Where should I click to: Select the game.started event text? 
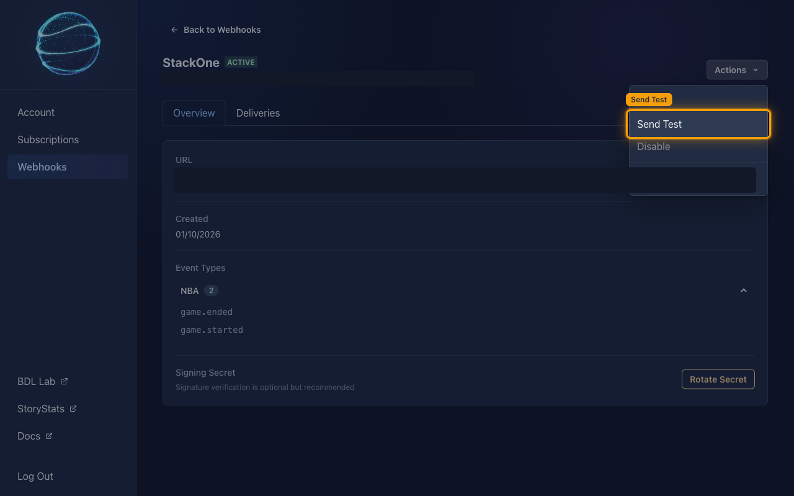pyautogui.click(x=212, y=330)
